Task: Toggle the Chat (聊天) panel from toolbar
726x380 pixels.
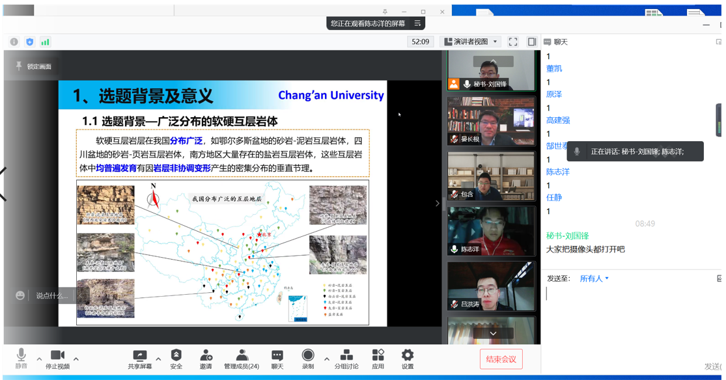Action: point(277,355)
